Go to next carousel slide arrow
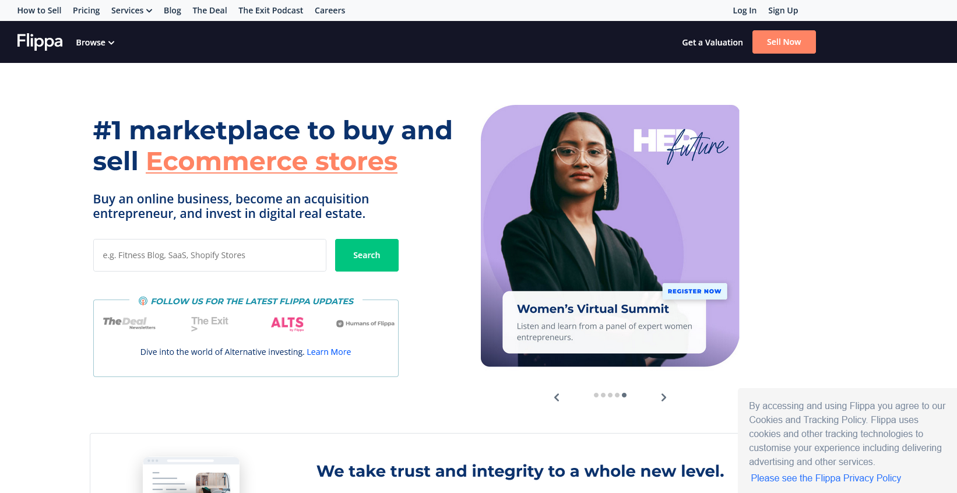 point(663,397)
